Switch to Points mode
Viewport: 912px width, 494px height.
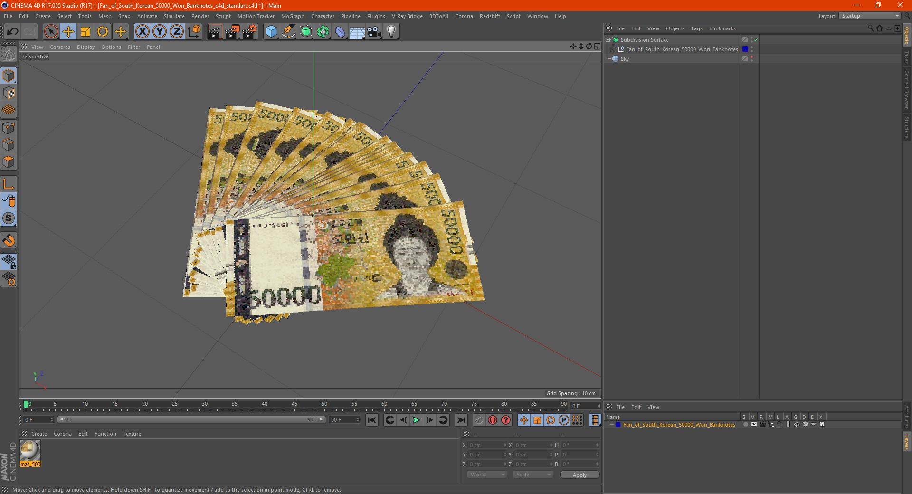click(x=9, y=128)
